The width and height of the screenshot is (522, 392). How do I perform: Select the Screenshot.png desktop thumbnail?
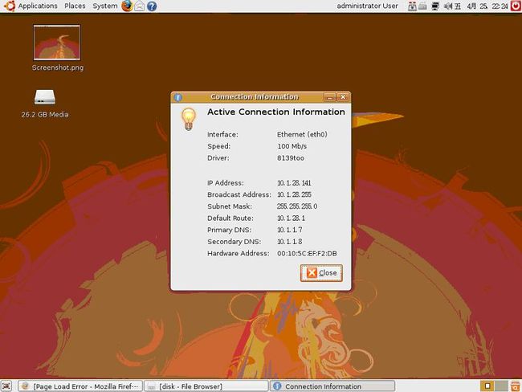coord(57,43)
